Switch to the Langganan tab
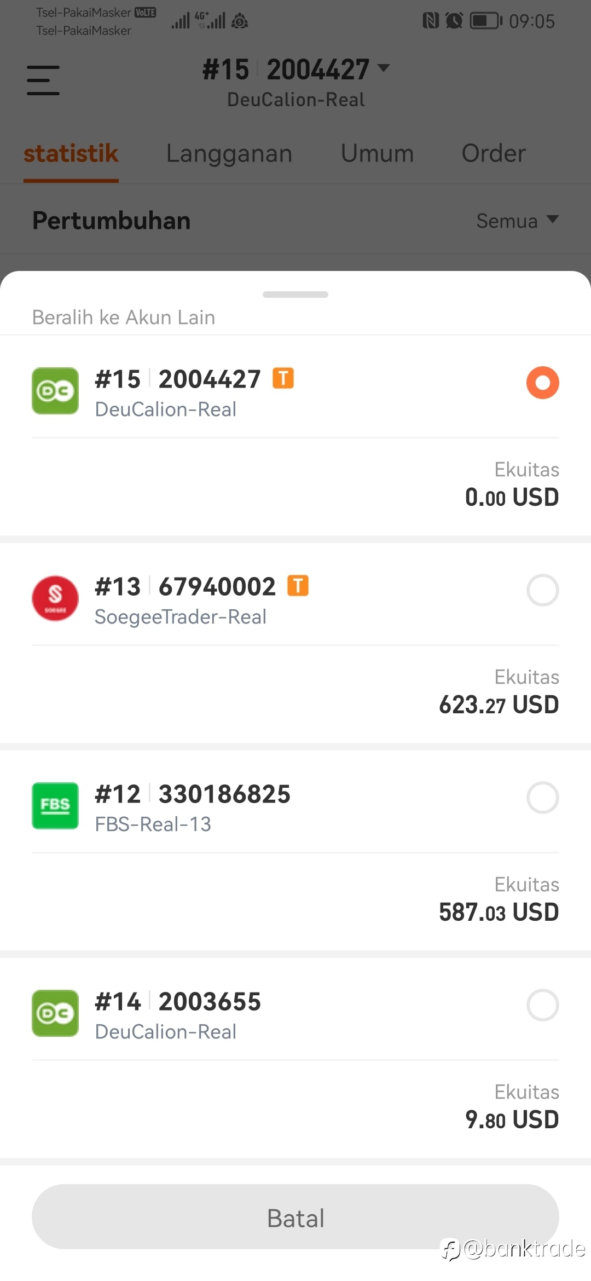 click(229, 153)
